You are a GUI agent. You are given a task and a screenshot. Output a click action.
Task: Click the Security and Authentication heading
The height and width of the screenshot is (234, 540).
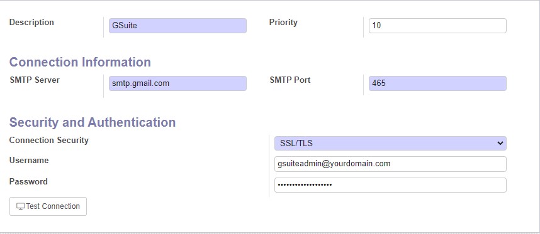pyautogui.click(x=93, y=122)
